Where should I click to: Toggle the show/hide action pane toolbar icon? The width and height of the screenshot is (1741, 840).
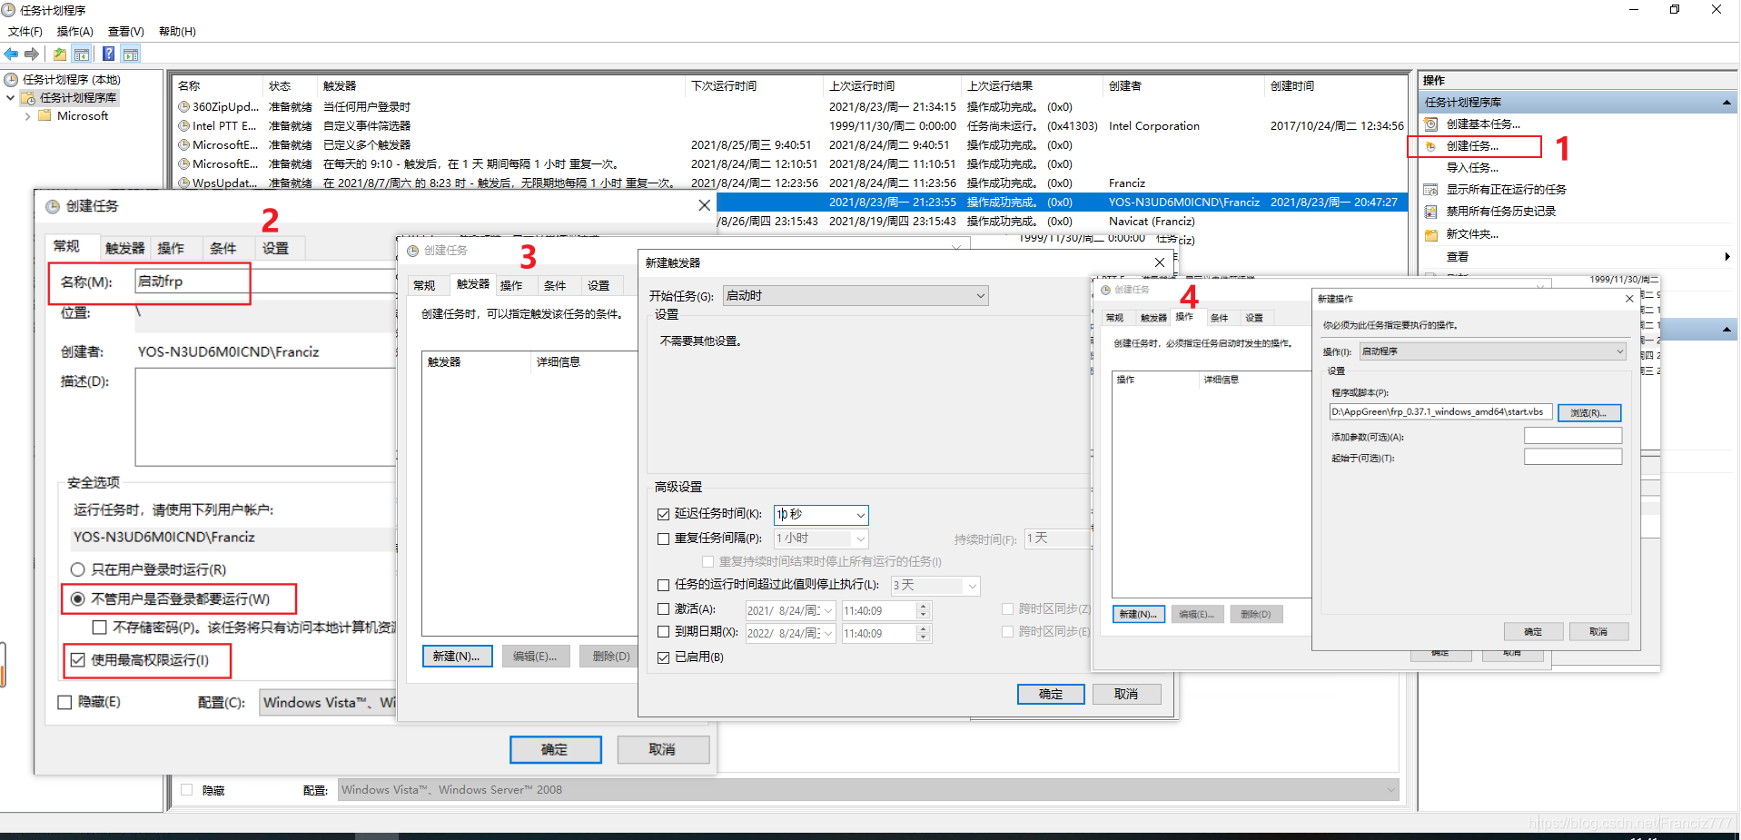[131, 54]
